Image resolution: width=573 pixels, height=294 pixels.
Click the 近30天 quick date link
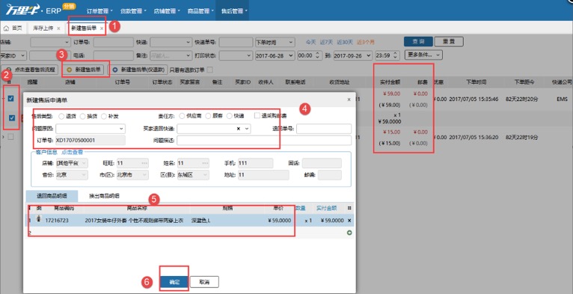tap(345, 43)
